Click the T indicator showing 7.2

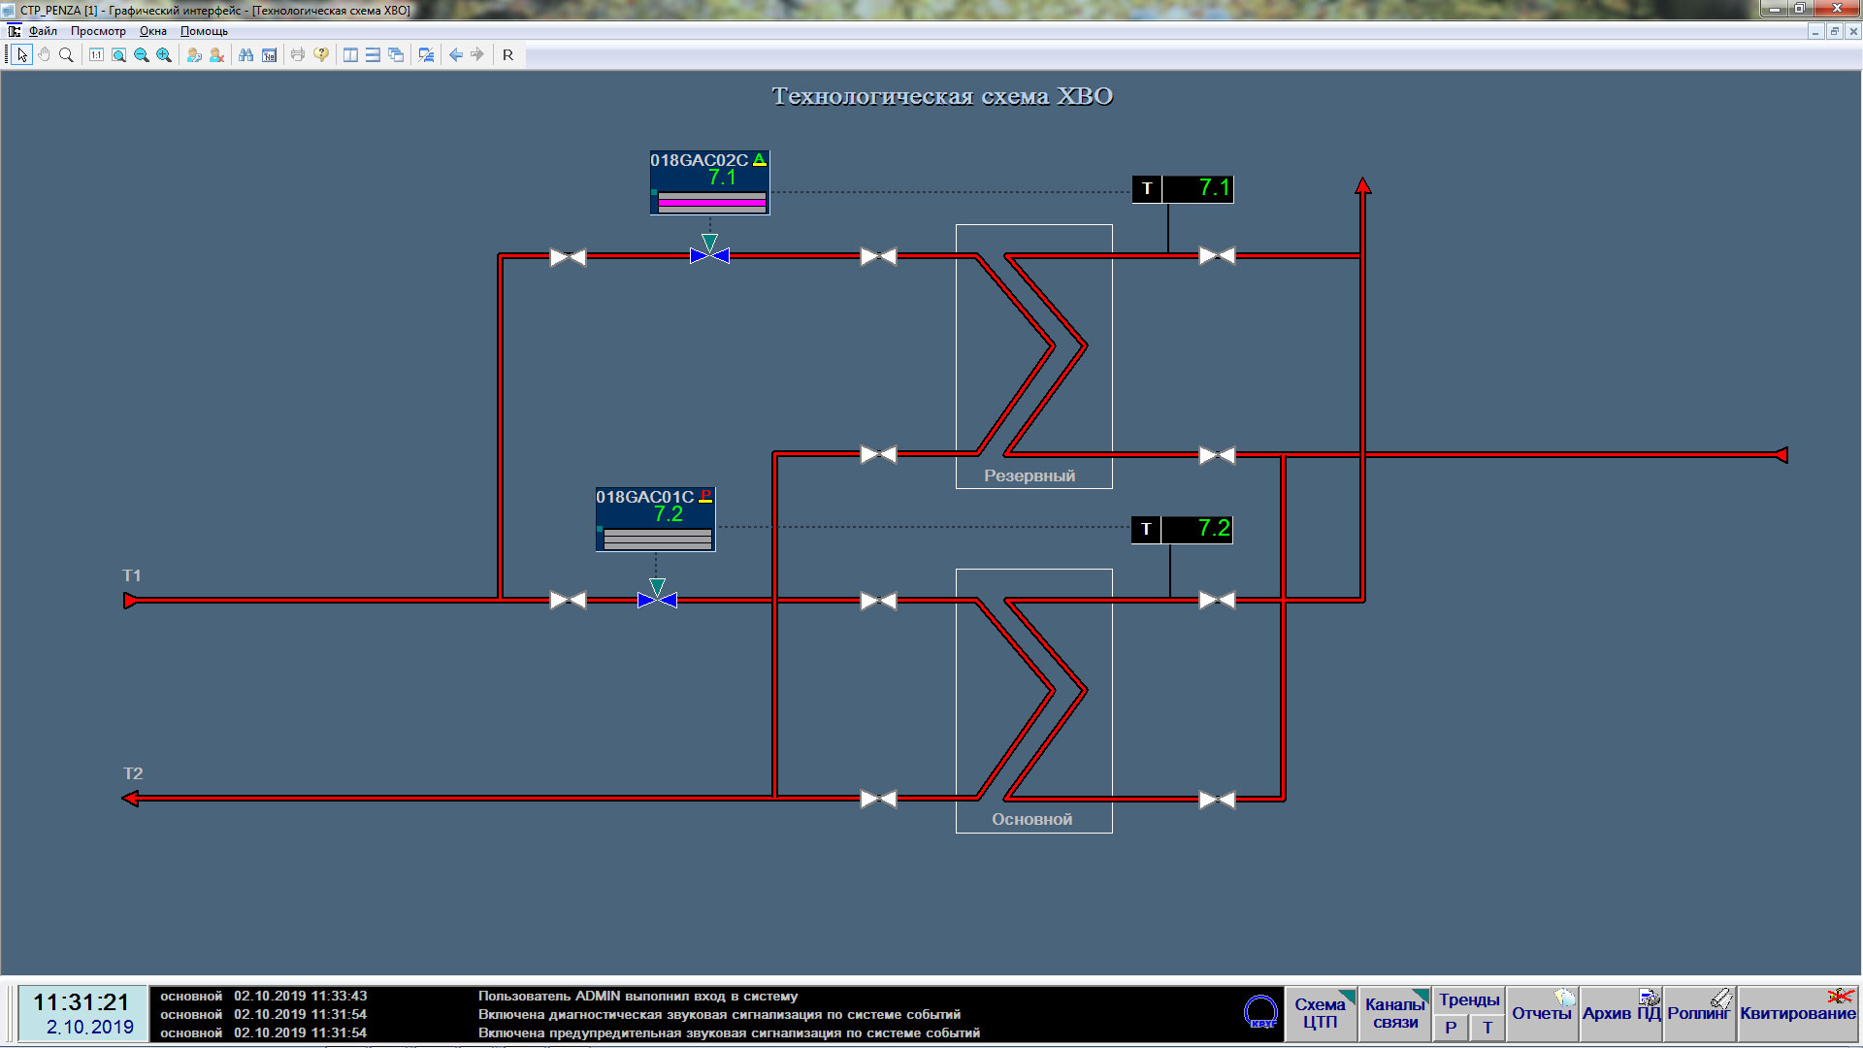[1182, 529]
